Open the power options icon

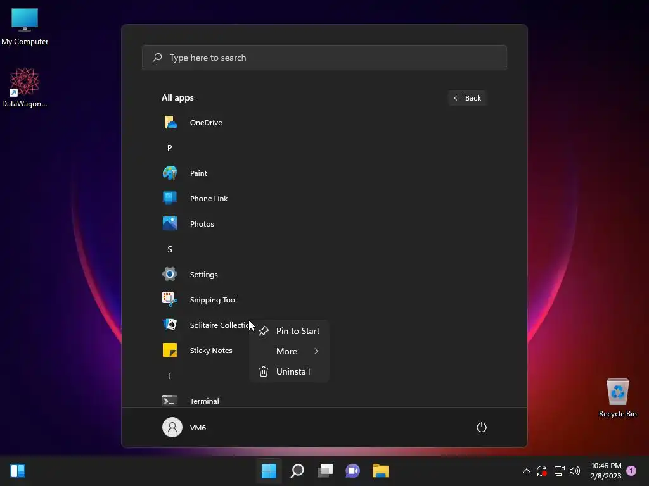tap(482, 427)
